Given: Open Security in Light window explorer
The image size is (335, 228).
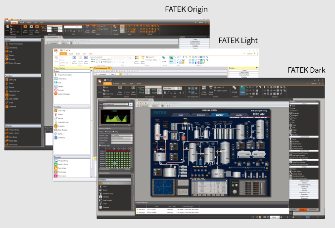Looking at the screenshot, I should click(x=59, y=91).
